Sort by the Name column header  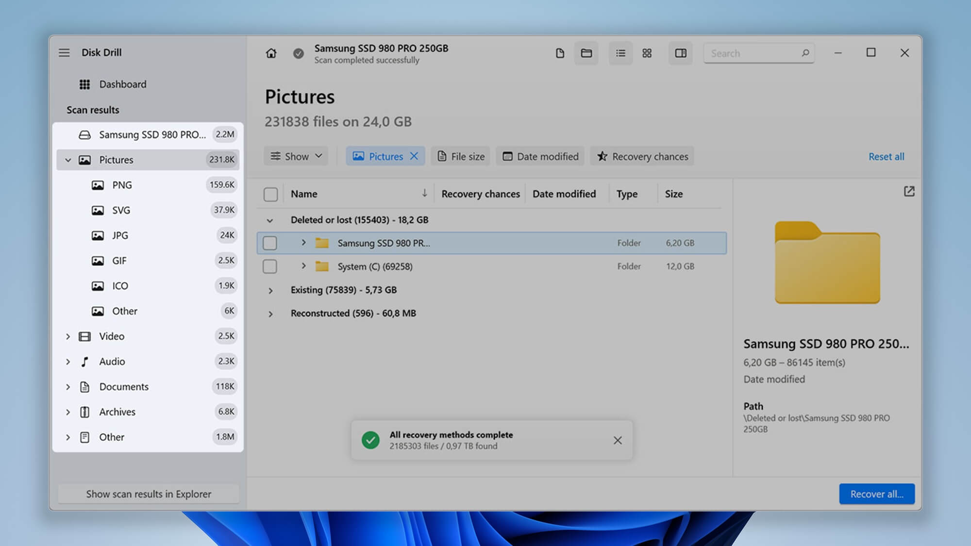click(x=359, y=194)
